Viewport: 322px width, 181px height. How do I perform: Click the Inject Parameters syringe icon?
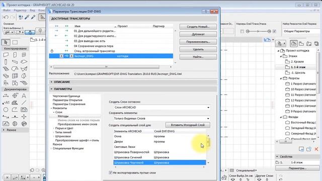(x=33, y=17)
